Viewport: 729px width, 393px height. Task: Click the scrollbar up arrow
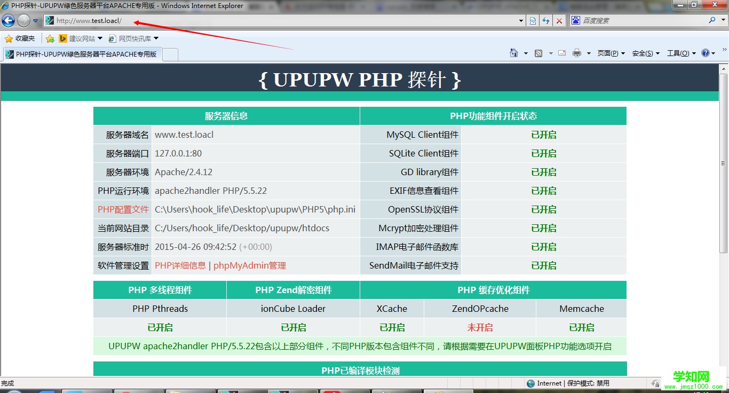(724, 69)
